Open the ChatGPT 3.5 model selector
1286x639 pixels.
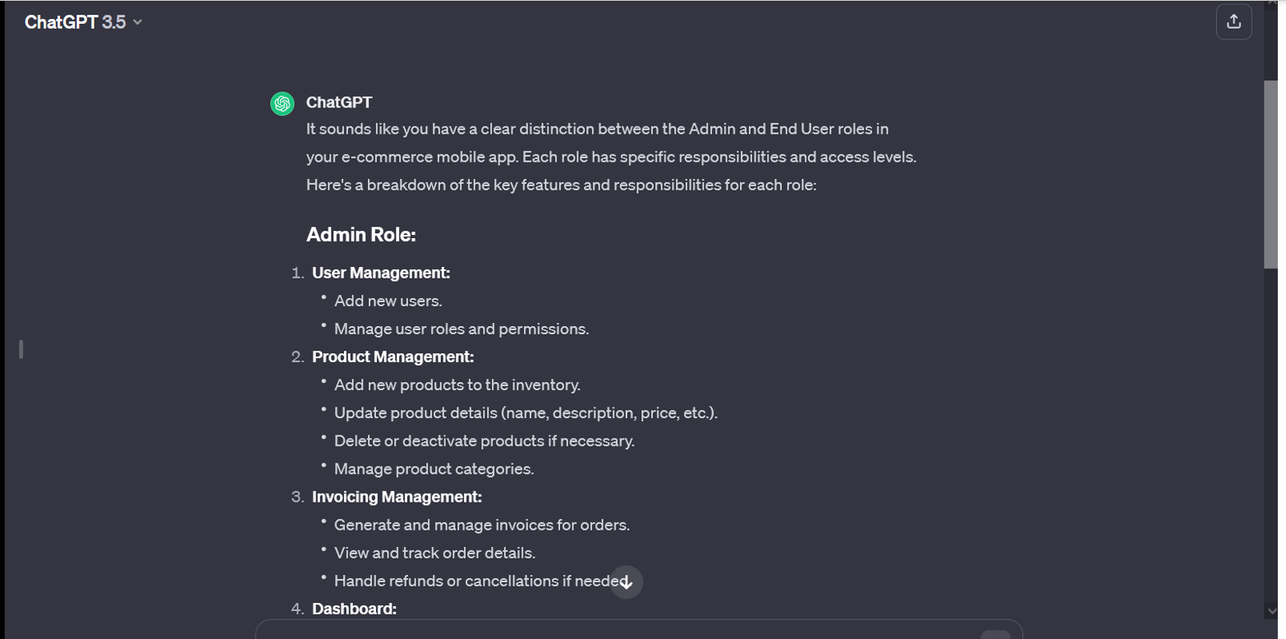point(83,22)
